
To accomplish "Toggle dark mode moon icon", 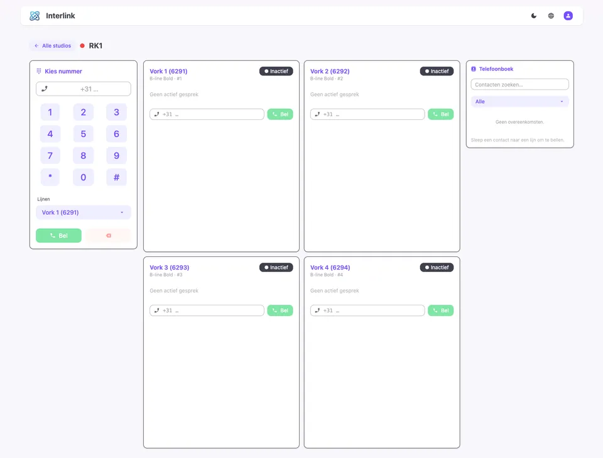I will (x=534, y=16).
